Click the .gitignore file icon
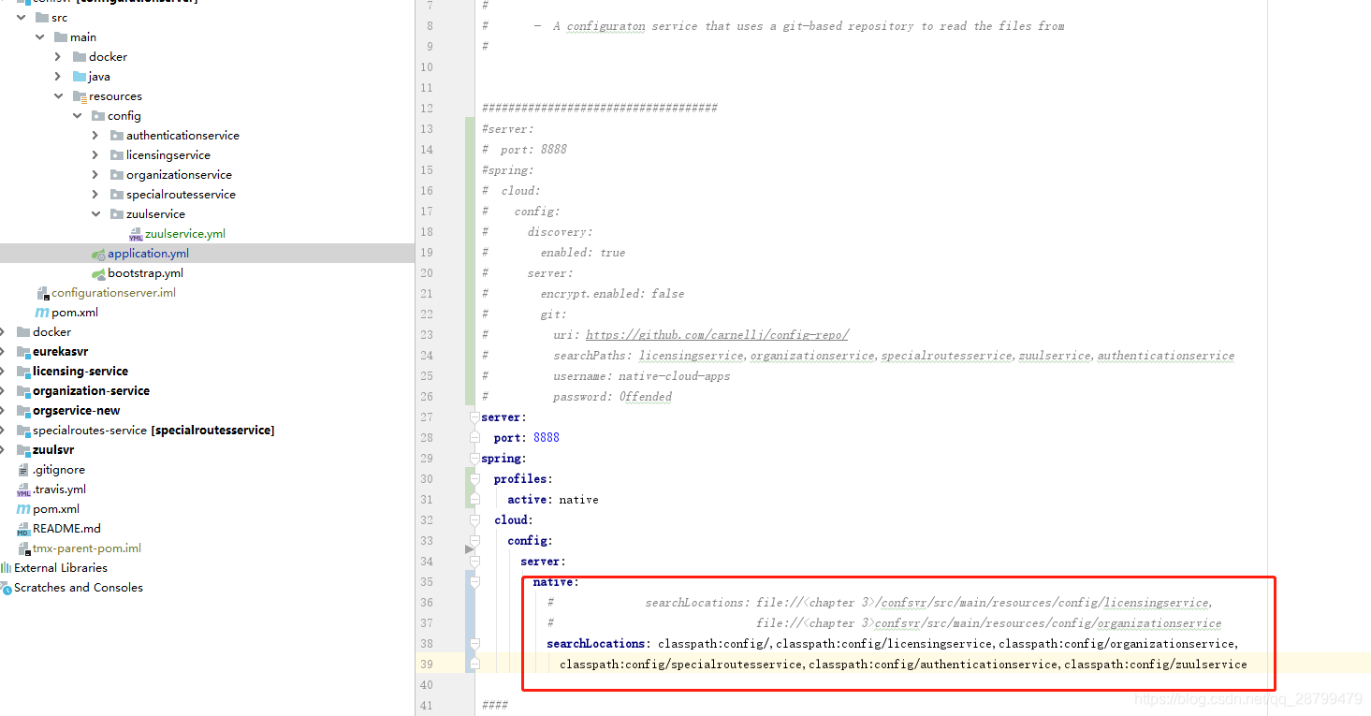Image resolution: width=1371 pixels, height=716 pixels. click(x=23, y=470)
